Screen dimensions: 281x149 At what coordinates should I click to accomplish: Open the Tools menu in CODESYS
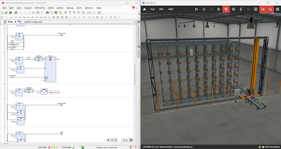pyautogui.click(x=79, y=8)
